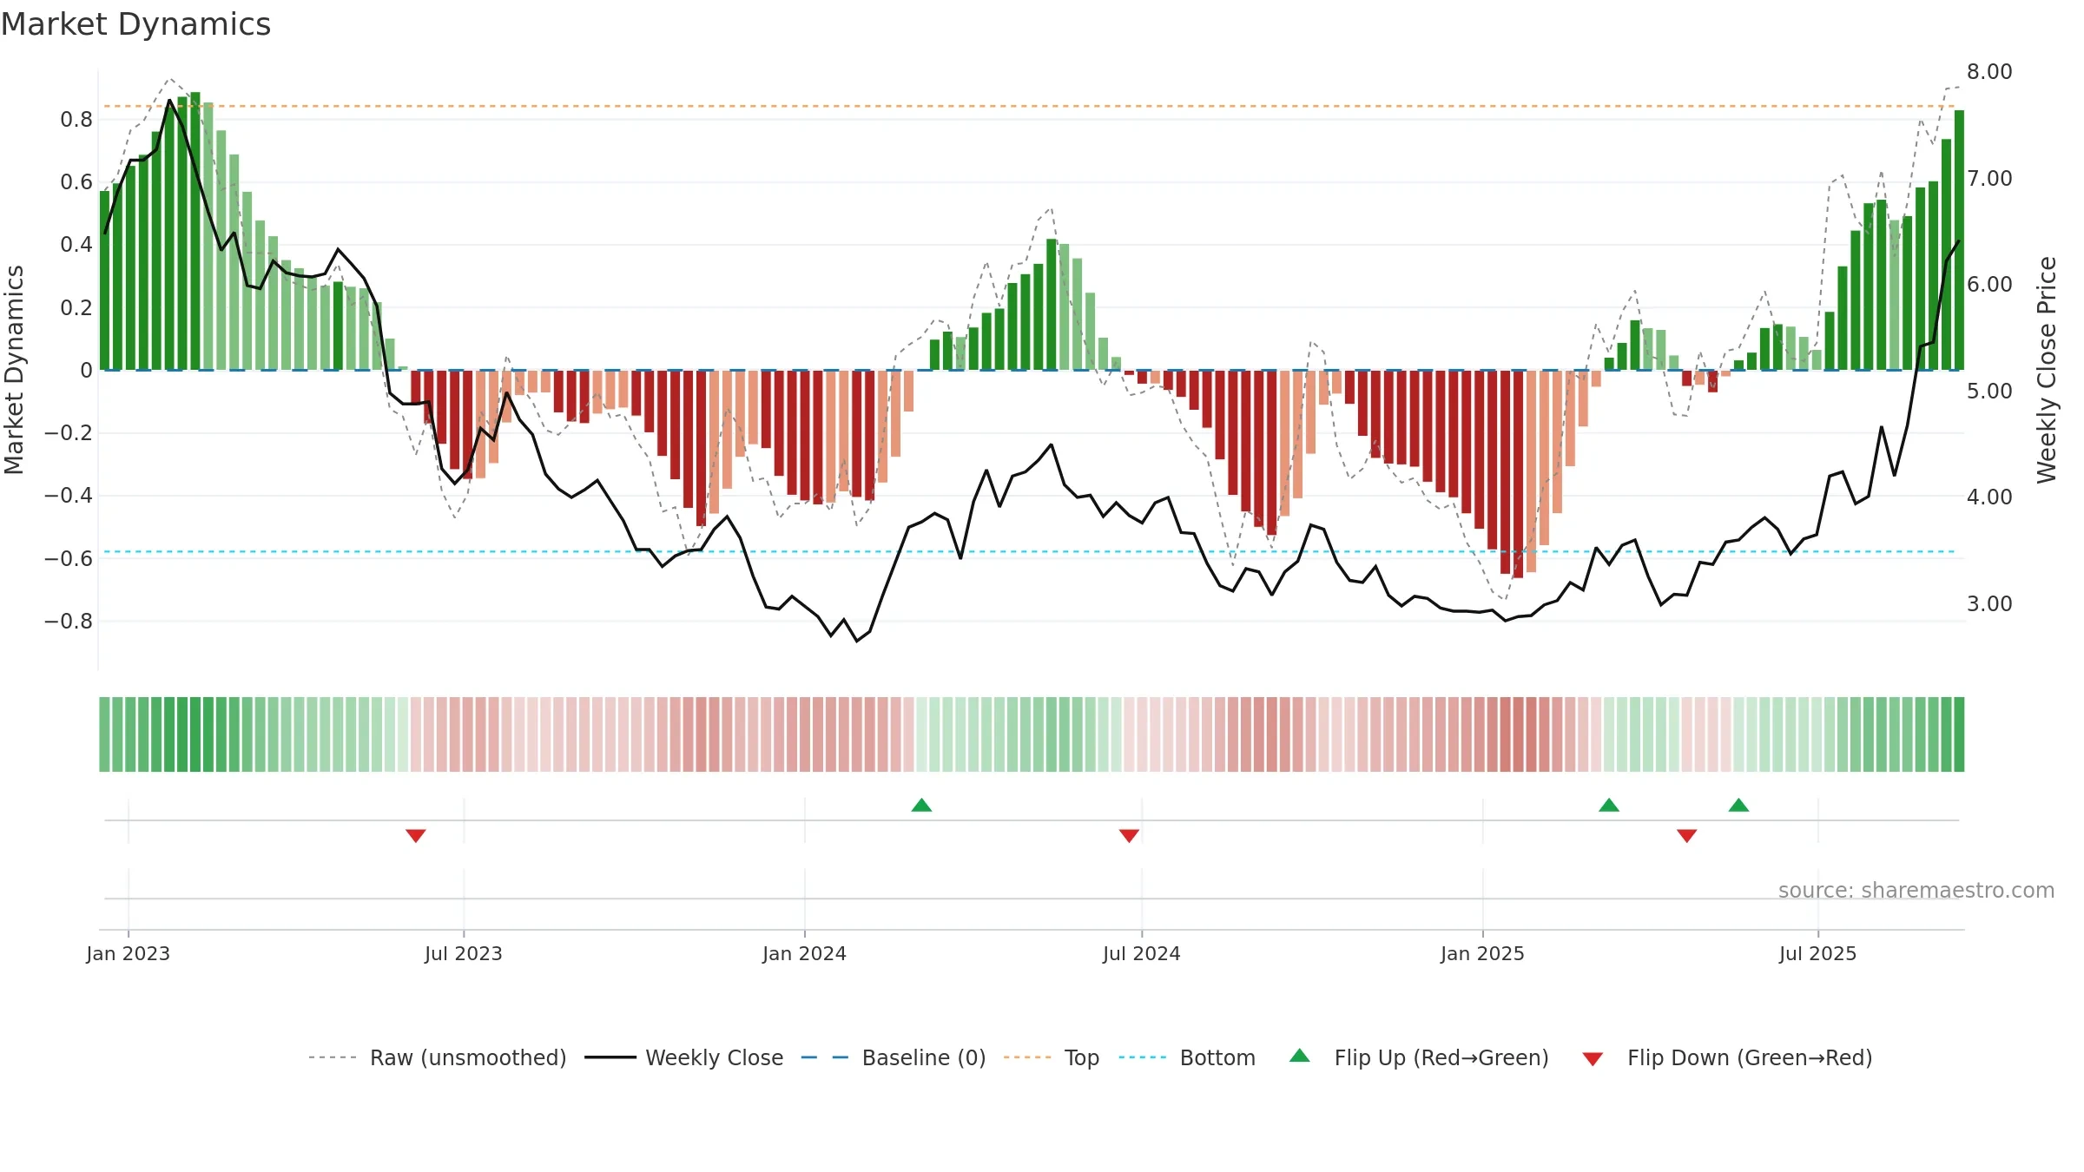Click the red flip-down marker between Jan and Jul 2025

coord(1687,835)
